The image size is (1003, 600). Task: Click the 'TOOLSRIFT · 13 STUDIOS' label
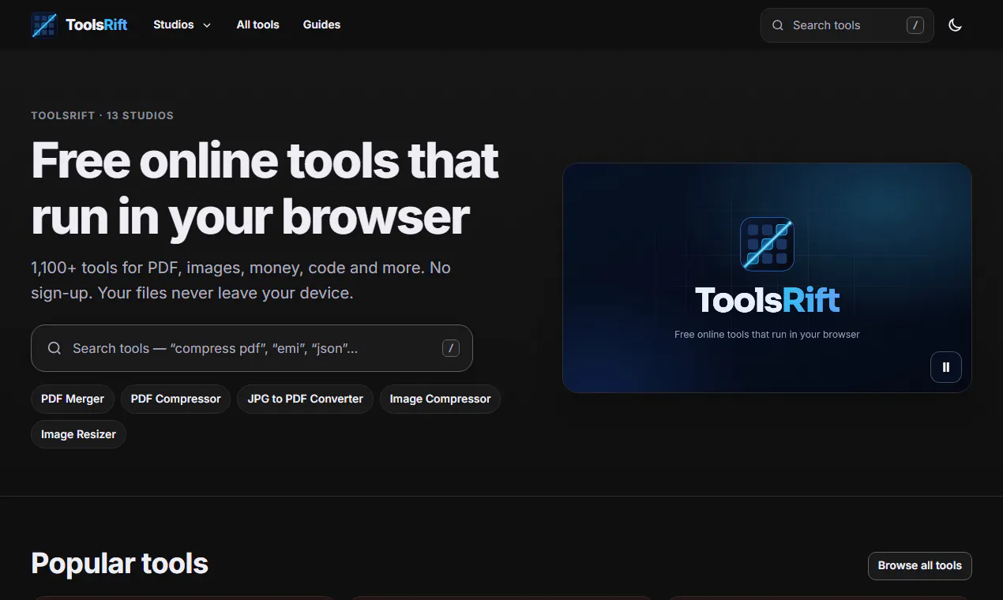pyautogui.click(x=102, y=115)
